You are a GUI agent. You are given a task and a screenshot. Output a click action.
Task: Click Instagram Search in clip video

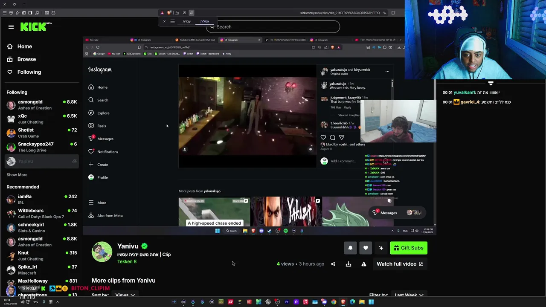point(98,100)
